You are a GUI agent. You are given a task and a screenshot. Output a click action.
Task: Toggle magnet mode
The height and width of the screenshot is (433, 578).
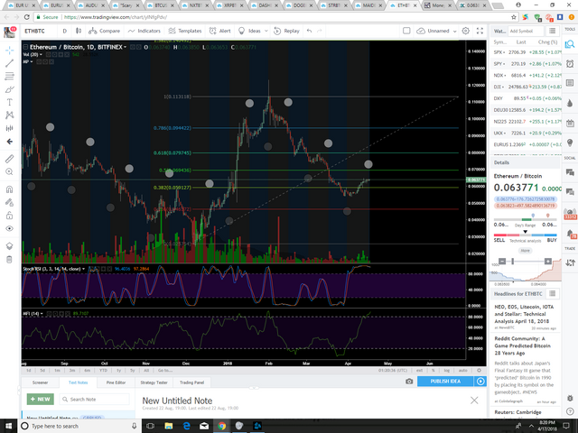[10, 189]
